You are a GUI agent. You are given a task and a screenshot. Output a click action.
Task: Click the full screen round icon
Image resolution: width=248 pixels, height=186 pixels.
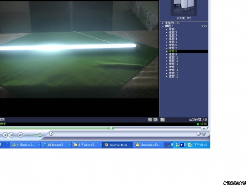coord(203,134)
